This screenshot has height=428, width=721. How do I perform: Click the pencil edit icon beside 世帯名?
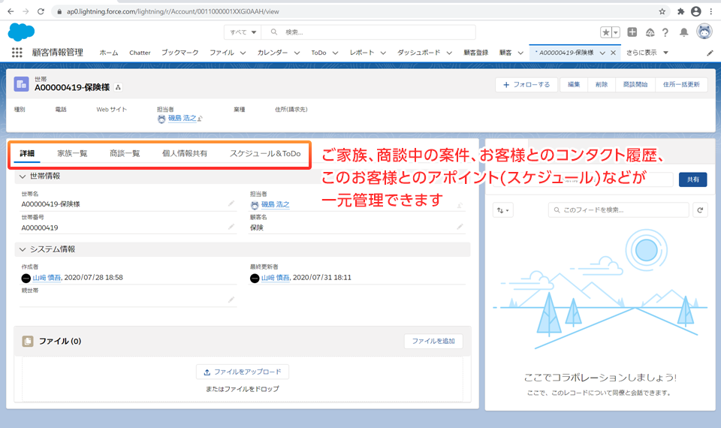(231, 203)
